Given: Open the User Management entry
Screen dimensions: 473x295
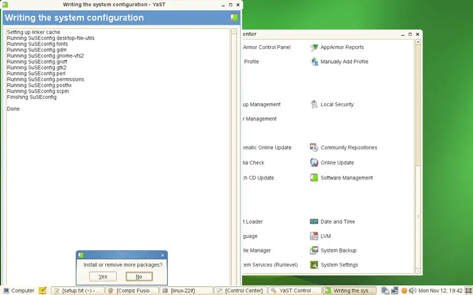Looking at the screenshot, I should point(260,119).
